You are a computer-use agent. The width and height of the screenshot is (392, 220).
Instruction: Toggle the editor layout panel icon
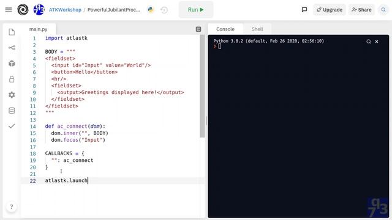click(x=198, y=29)
